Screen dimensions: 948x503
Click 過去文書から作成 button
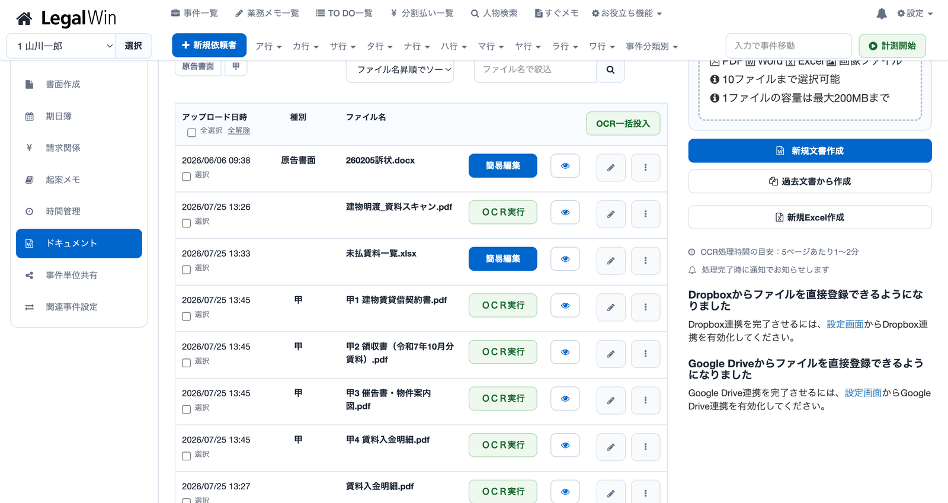pyautogui.click(x=810, y=181)
